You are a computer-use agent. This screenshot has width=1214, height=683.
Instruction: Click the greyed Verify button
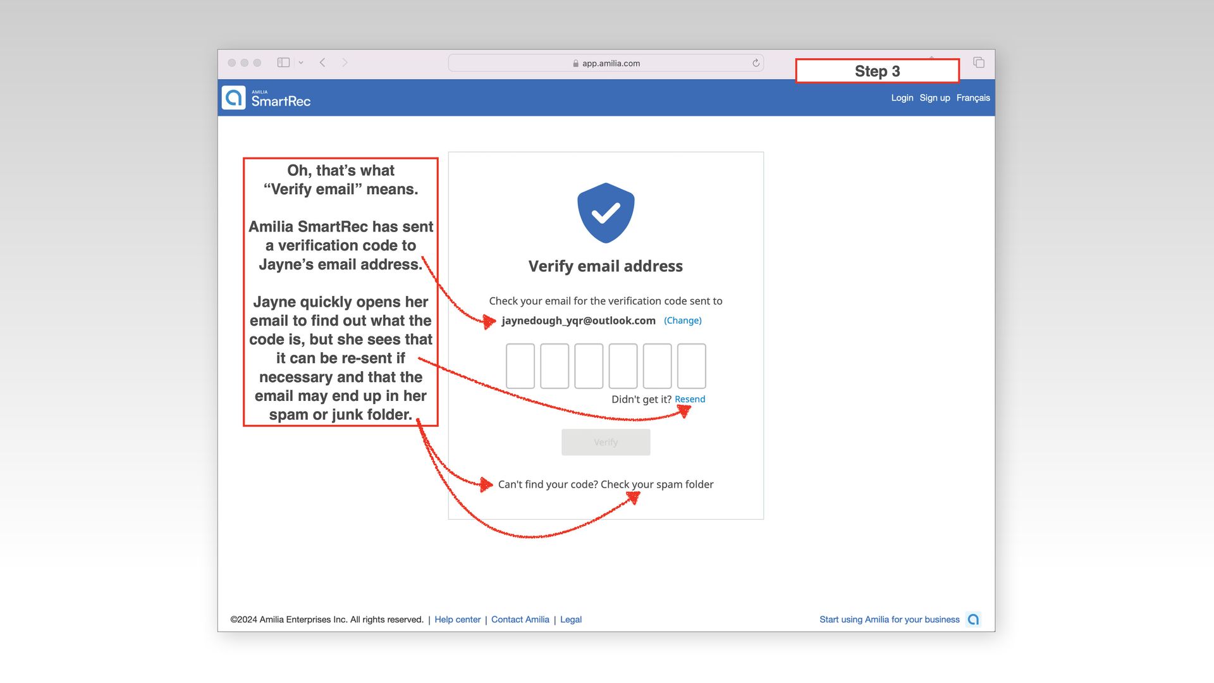pyautogui.click(x=606, y=442)
